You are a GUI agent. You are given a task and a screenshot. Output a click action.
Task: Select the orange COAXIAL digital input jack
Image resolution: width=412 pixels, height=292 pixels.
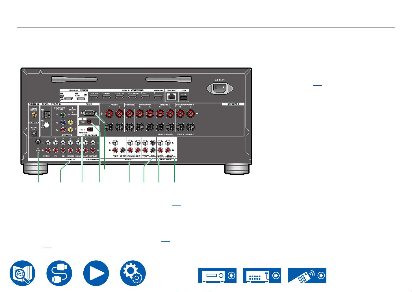pyautogui.click(x=34, y=115)
